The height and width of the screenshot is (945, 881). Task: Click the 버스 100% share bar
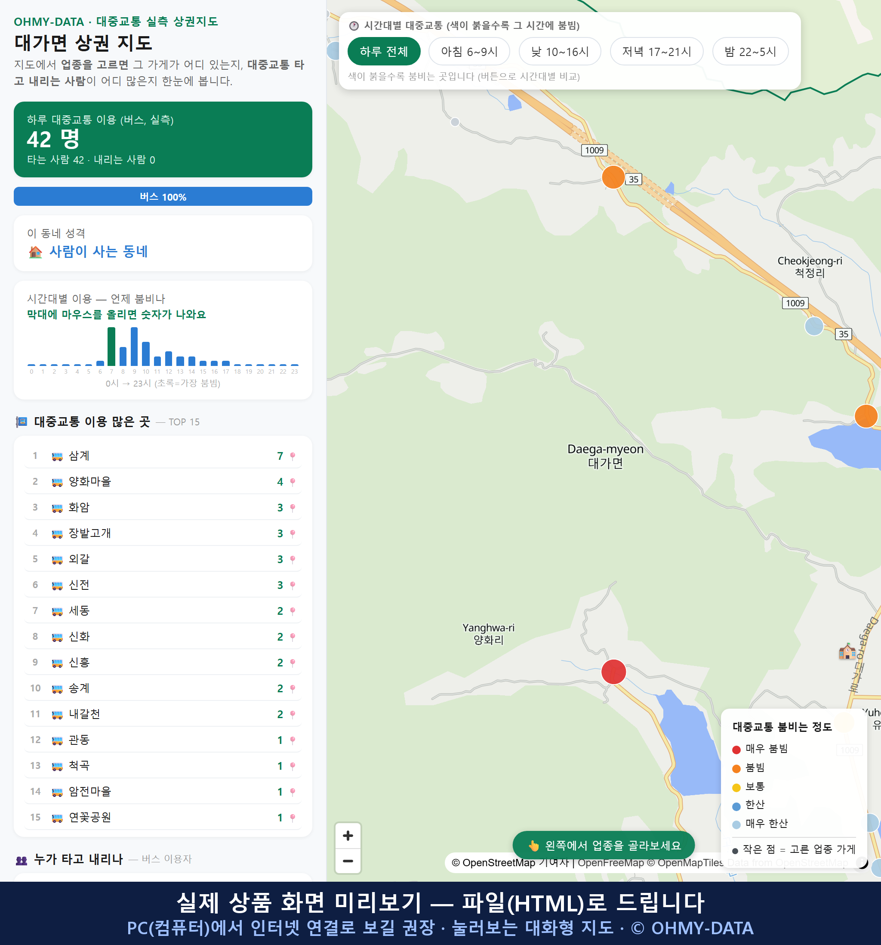pos(163,196)
